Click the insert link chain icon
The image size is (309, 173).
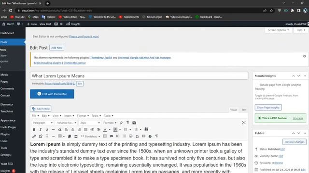pos(34,136)
